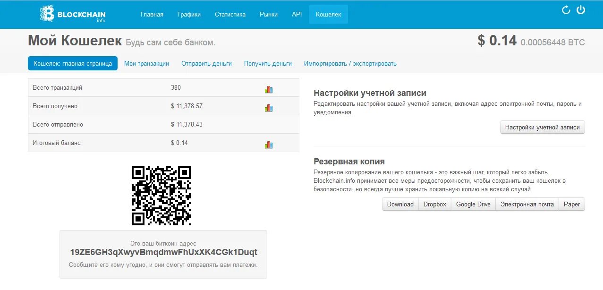Open chart icon for Всего получено
Viewport: 603px width, 290px height.
269,108
